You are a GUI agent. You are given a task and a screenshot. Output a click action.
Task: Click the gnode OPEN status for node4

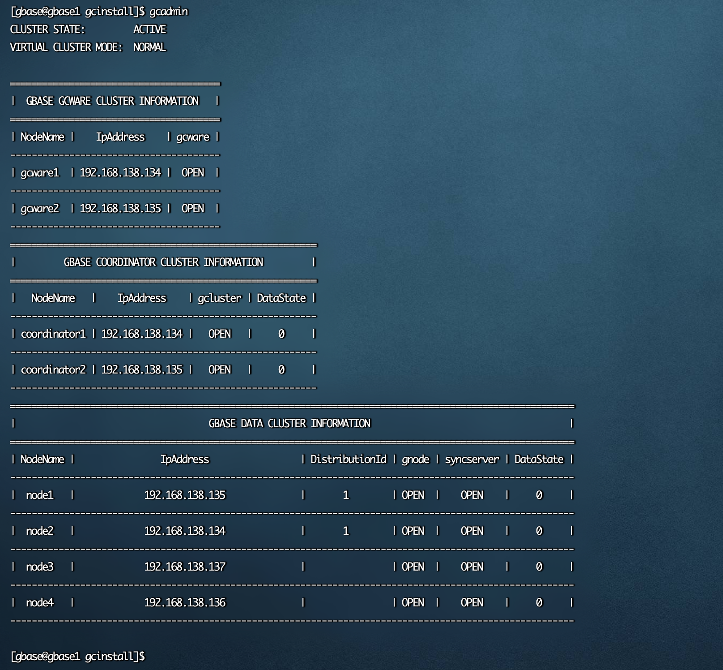413,603
